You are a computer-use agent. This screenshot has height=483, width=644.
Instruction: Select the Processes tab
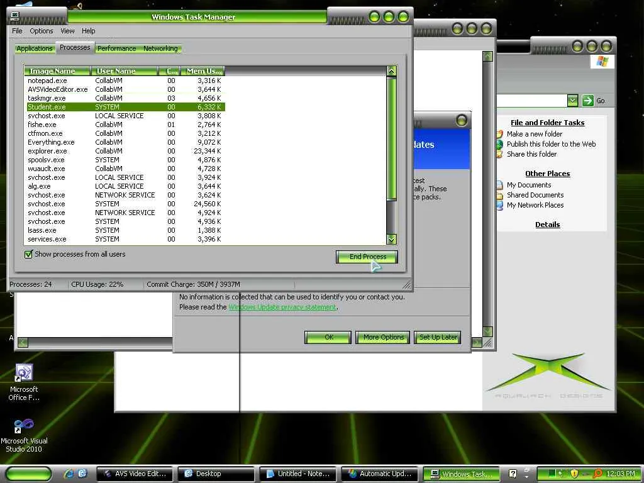[x=75, y=47]
